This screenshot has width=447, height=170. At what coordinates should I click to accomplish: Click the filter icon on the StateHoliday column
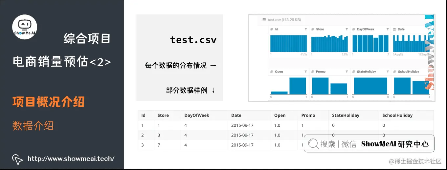(387, 72)
